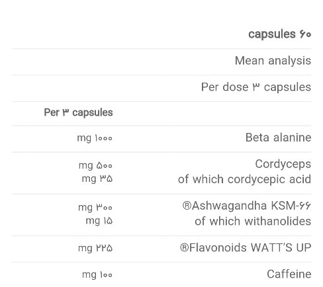Click the withanolides 15 mg value
The width and height of the screenshot is (323, 287).
(99, 221)
